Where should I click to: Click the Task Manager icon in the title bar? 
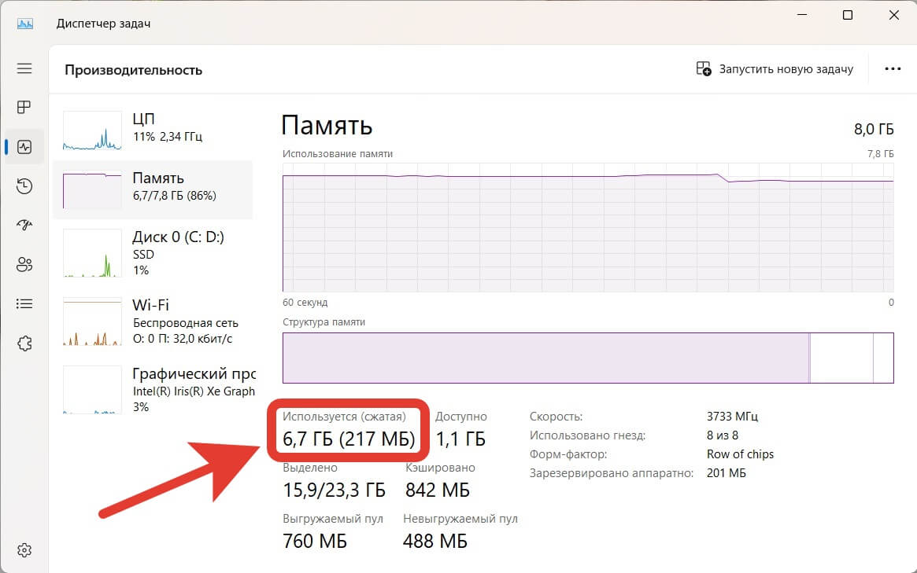coord(25,23)
